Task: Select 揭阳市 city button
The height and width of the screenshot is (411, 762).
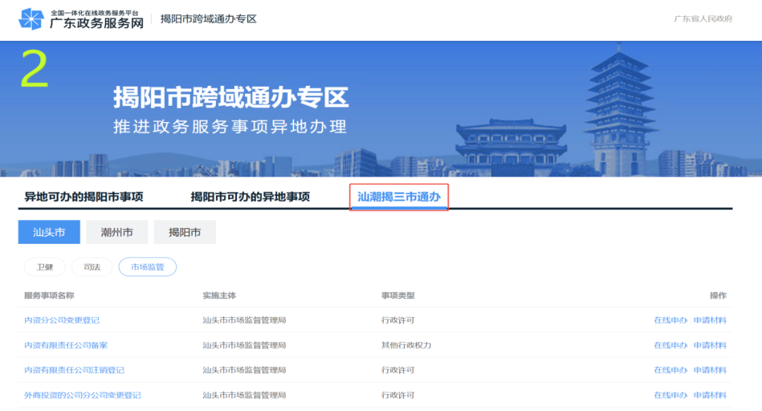Action: [x=185, y=232]
